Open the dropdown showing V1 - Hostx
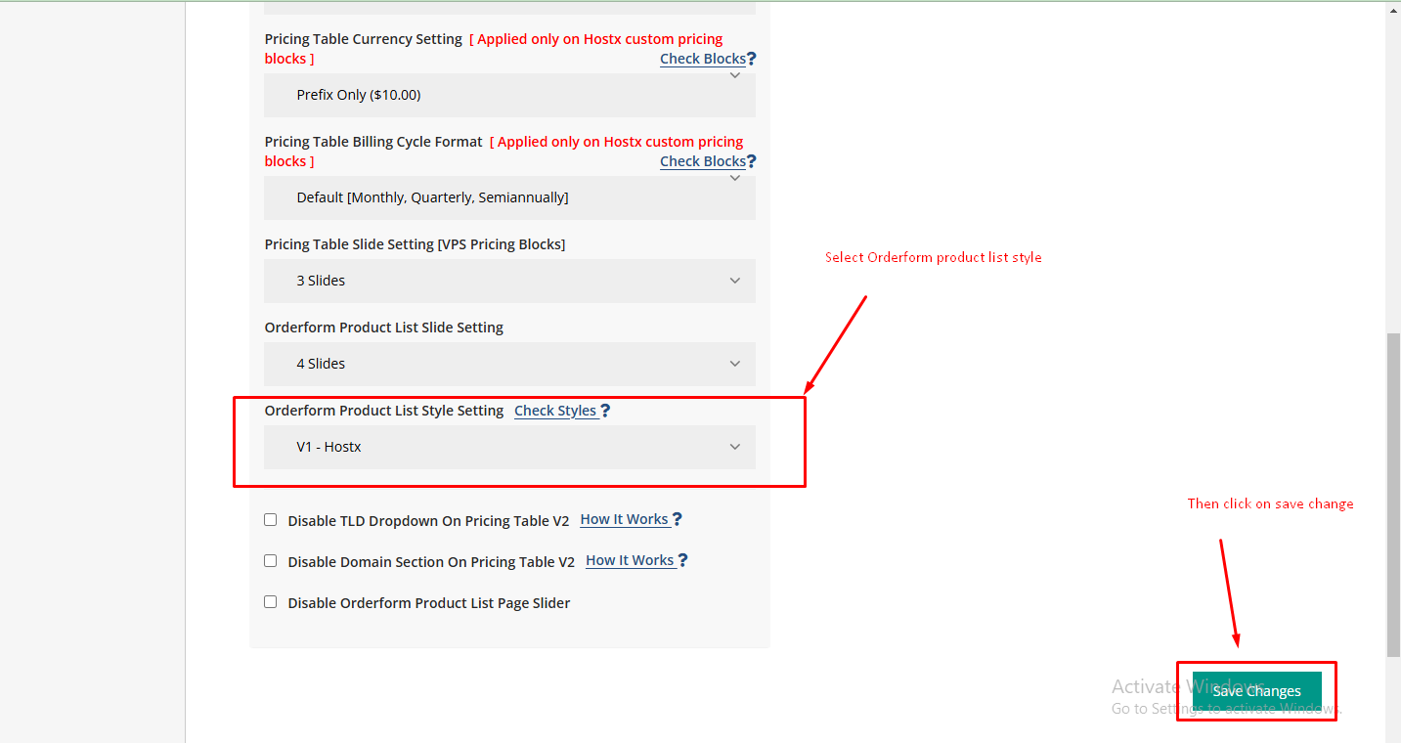This screenshot has height=743, width=1401. point(509,447)
